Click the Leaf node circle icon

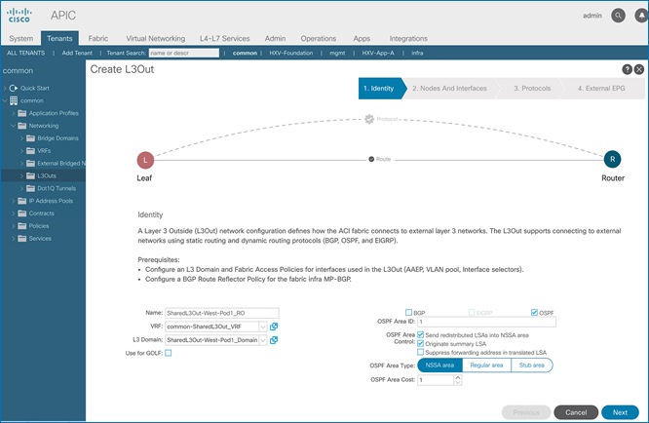pyautogui.click(x=145, y=160)
